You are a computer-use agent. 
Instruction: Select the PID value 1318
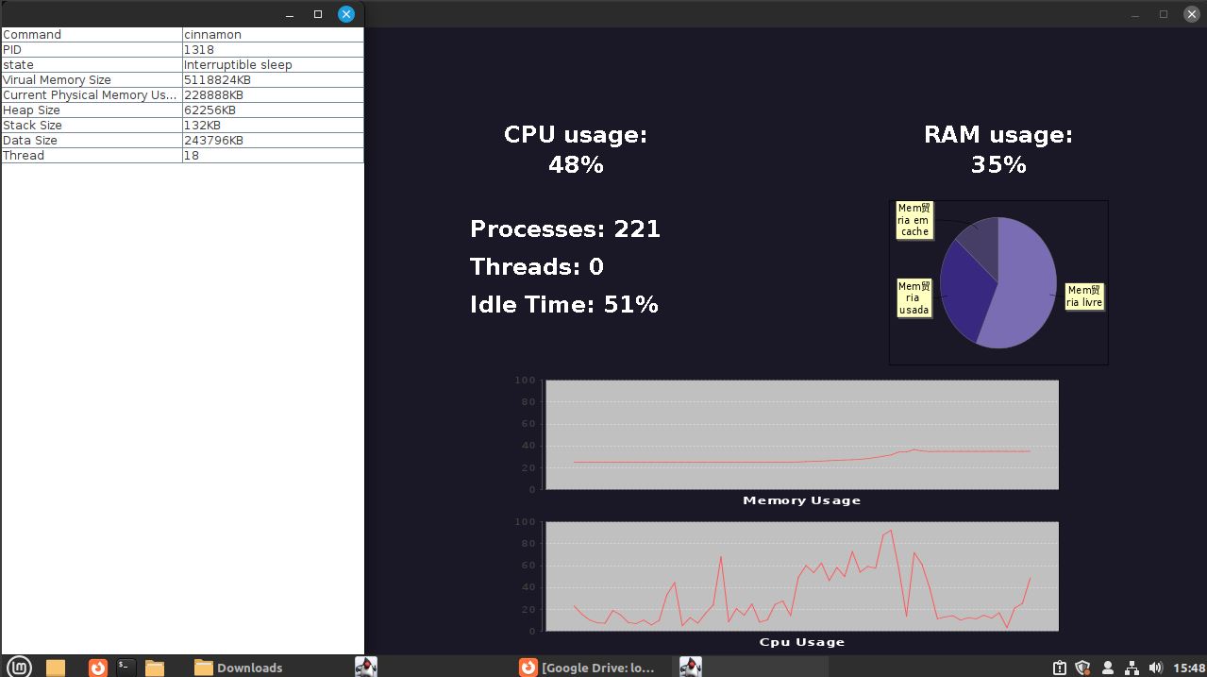(x=273, y=49)
